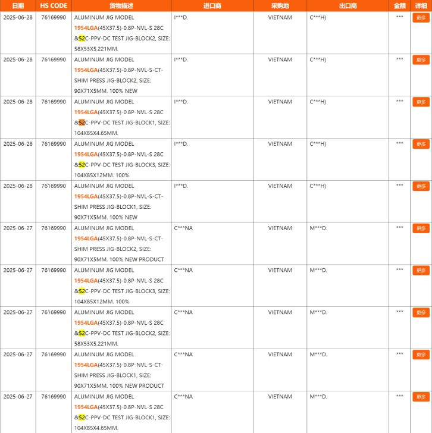Click importer I***D. in 06-28 SHIM PRESS JIG-BLOCK2 row
The height and width of the screenshot is (433, 432).
[x=181, y=59]
